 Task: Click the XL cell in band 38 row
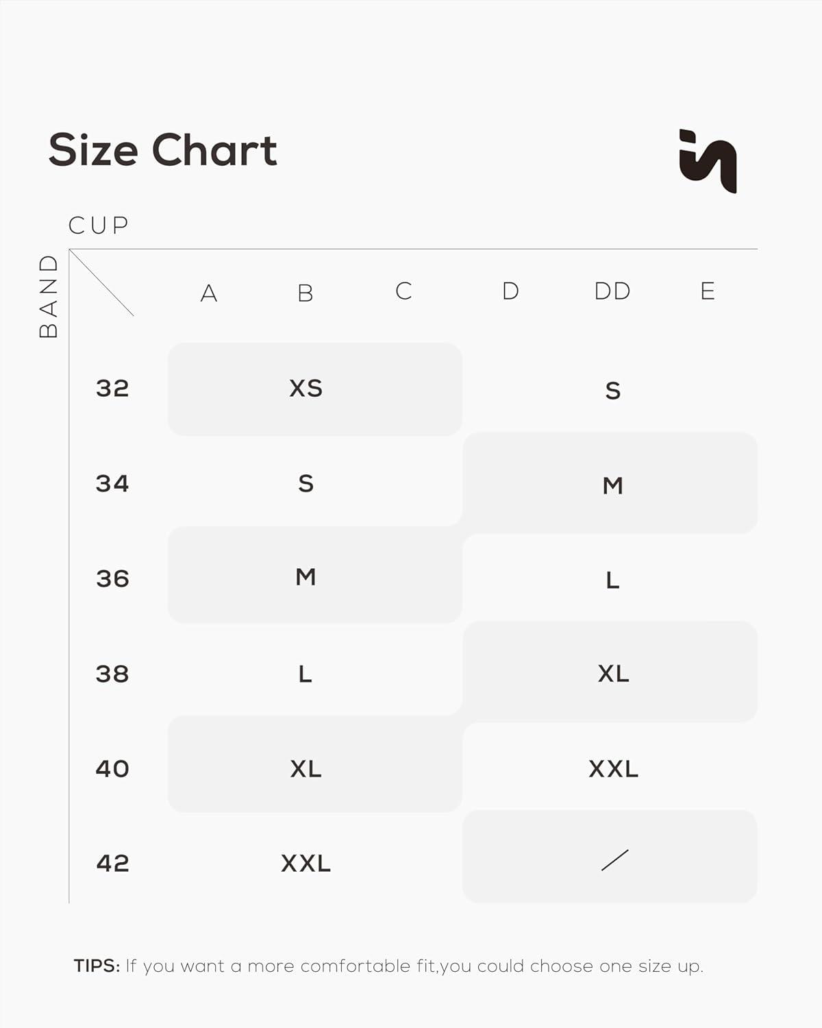click(x=613, y=674)
